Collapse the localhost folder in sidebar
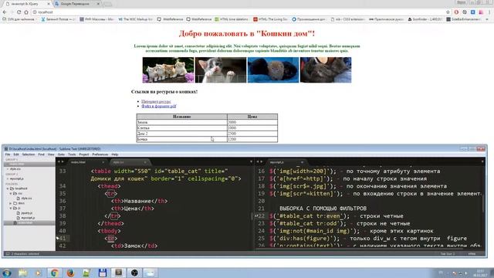This screenshot has height=278, width=494. click(x=8, y=188)
